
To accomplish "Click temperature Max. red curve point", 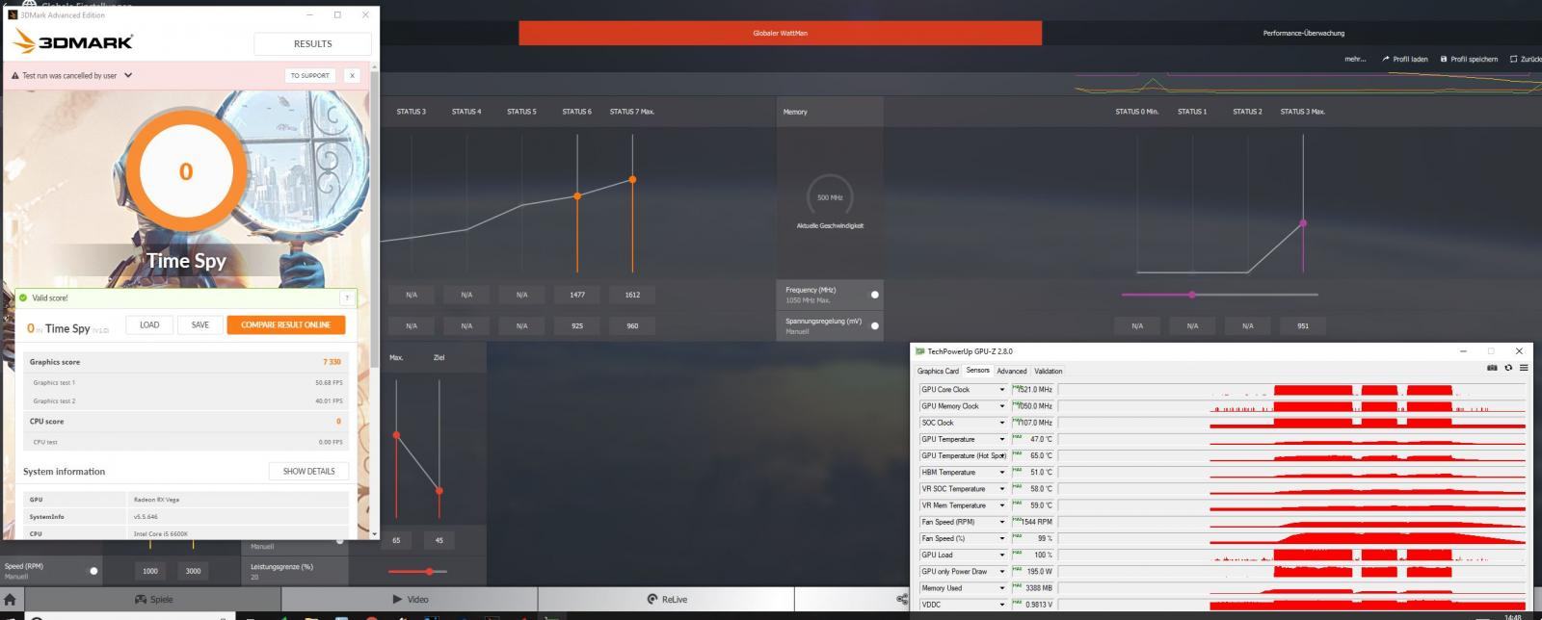I will (396, 435).
